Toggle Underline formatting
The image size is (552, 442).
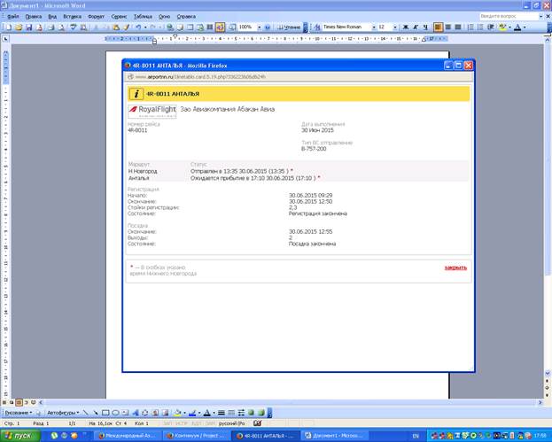coord(425,27)
